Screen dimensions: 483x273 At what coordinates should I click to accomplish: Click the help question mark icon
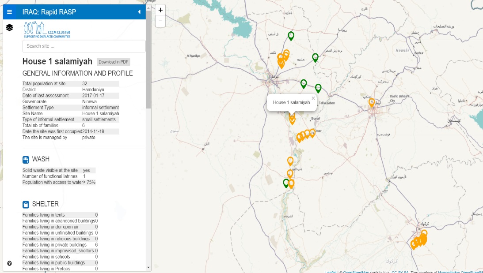9,263
